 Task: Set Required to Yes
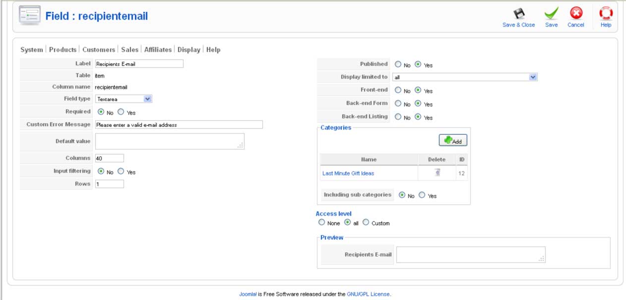(121, 112)
